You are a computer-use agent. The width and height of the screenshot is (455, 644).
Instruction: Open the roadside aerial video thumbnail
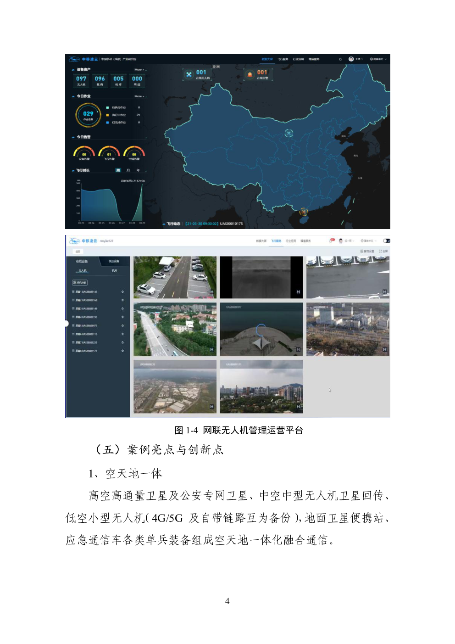[x=175, y=329]
